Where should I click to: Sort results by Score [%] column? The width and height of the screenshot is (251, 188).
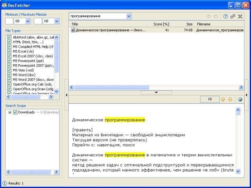click(161, 24)
